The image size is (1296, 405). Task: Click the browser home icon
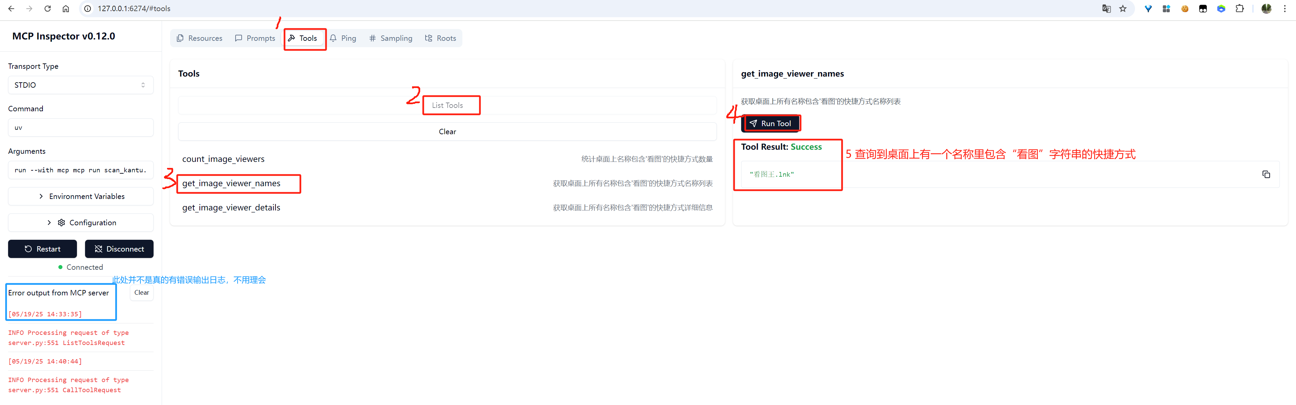coord(65,8)
